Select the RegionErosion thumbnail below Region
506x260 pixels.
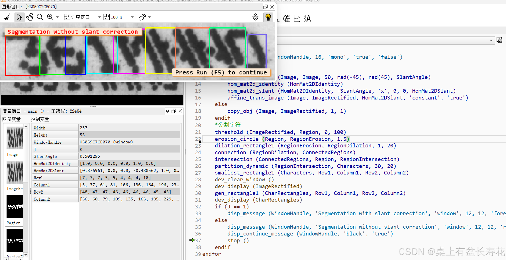tap(15, 241)
